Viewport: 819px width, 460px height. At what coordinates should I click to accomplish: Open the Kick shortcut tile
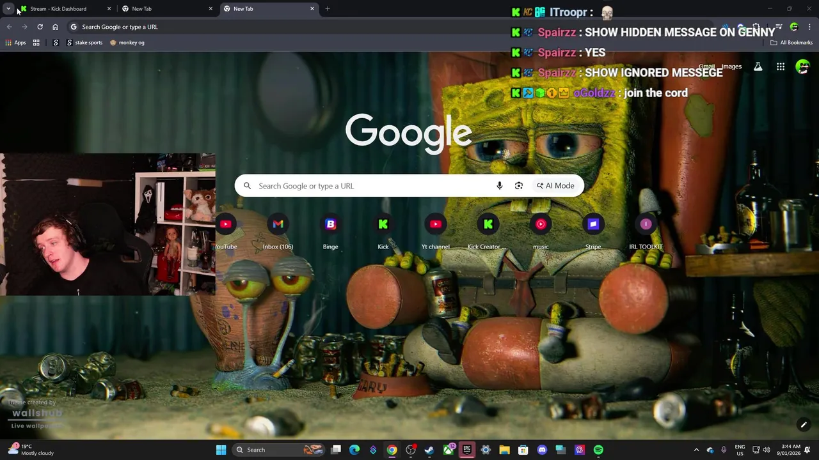tap(383, 232)
